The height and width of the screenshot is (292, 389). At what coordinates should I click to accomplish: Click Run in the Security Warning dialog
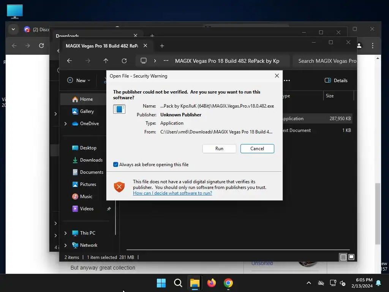tap(219, 149)
